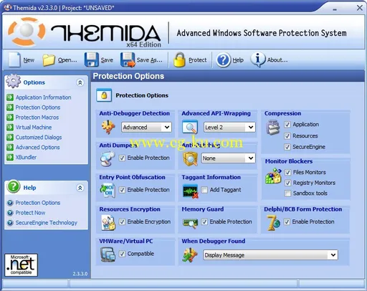Screen dimensions: 367x291
Task: Click the About info bubble icon
Action: [x=257, y=59]
